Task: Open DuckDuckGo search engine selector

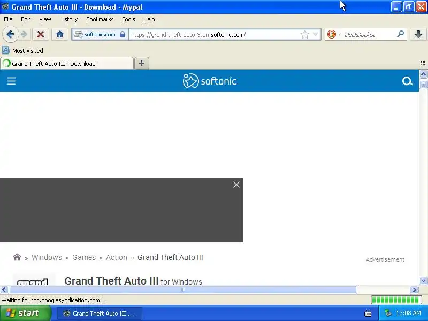Action: 333,35
